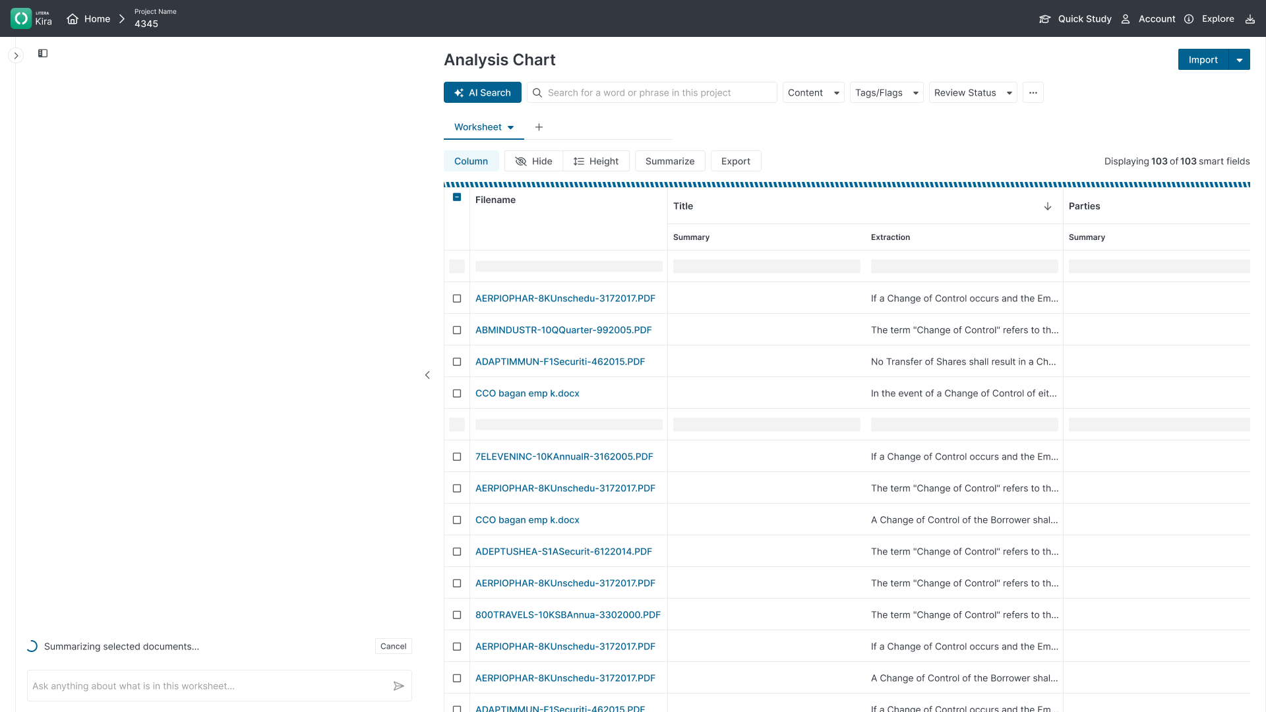Click the breadcrumb chevron after Home
The image size is (1266, 712).
pyautogui.click(x=122, y=19)
